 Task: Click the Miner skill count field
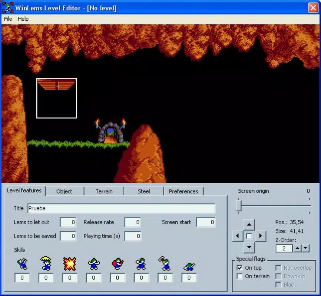coord(165,278)
